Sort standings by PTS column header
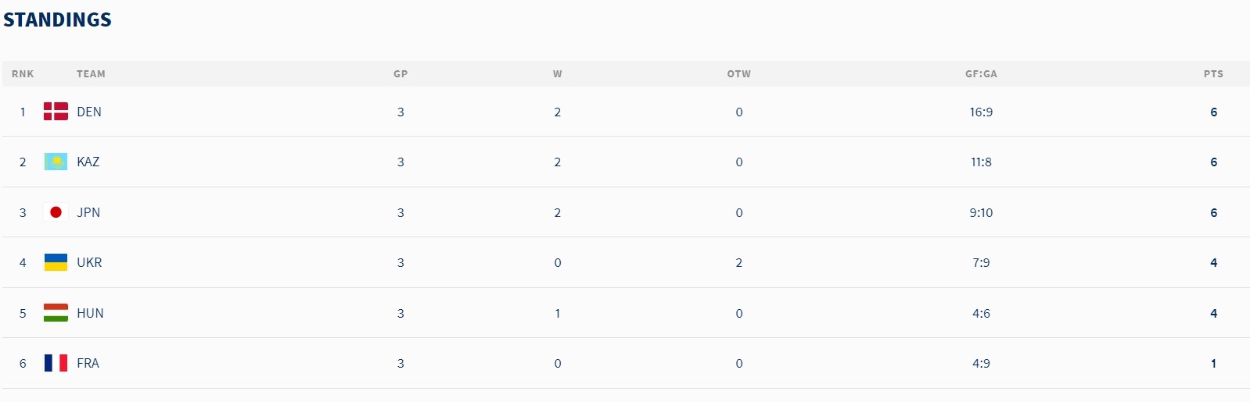This screenshot has width=1250, height=402. [x=1213, y=74]
